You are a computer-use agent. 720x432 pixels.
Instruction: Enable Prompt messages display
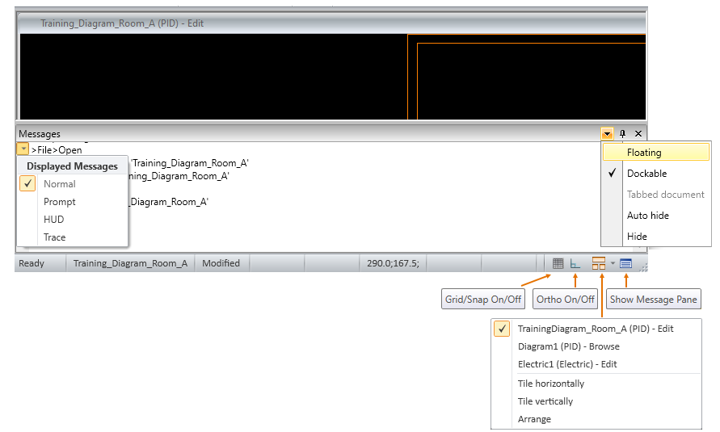(x=59, y=202)
